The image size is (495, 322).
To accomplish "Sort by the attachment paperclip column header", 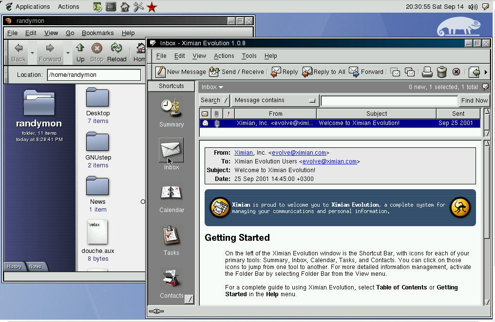I will point(216,114).
